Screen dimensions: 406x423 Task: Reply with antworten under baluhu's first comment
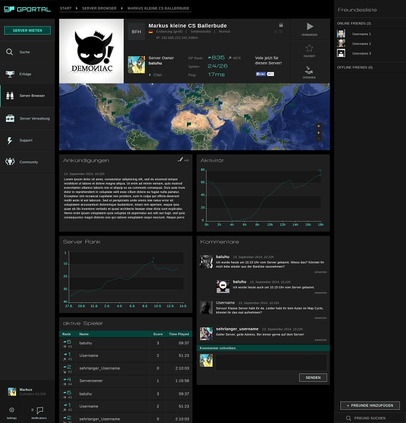point(320,272)
